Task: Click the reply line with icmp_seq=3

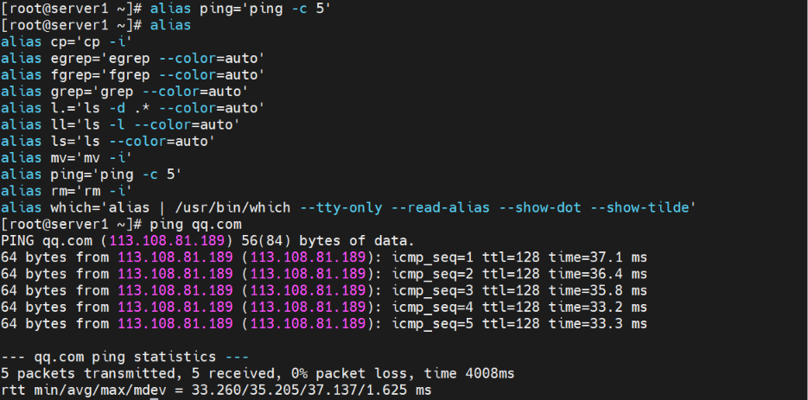Action: [x=324, y=290]
